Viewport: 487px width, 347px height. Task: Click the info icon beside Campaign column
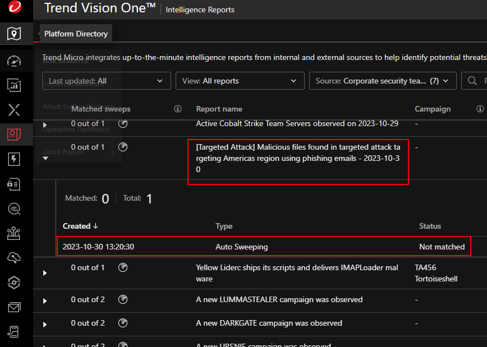(x=480, y=109)
